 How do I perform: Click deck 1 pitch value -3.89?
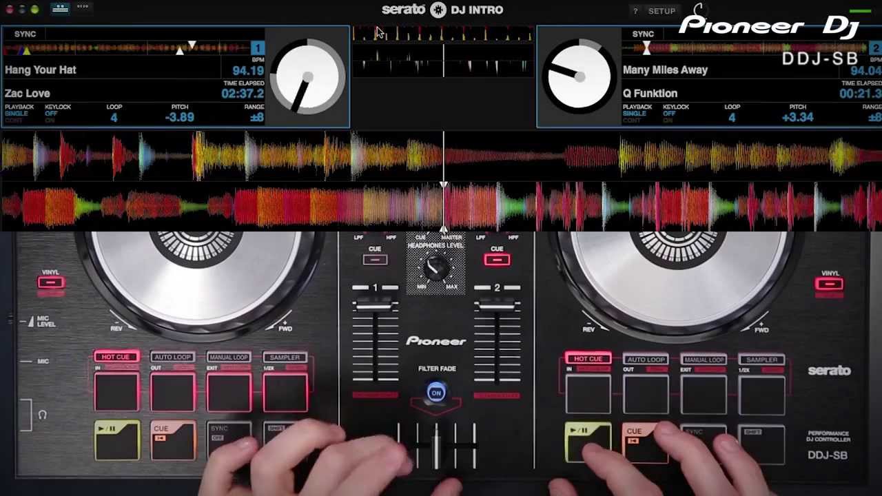click(x=180, y=118)
